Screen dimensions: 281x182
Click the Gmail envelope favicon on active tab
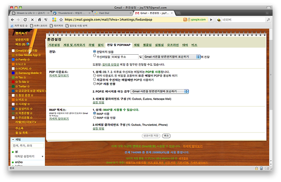click(137, 13)
